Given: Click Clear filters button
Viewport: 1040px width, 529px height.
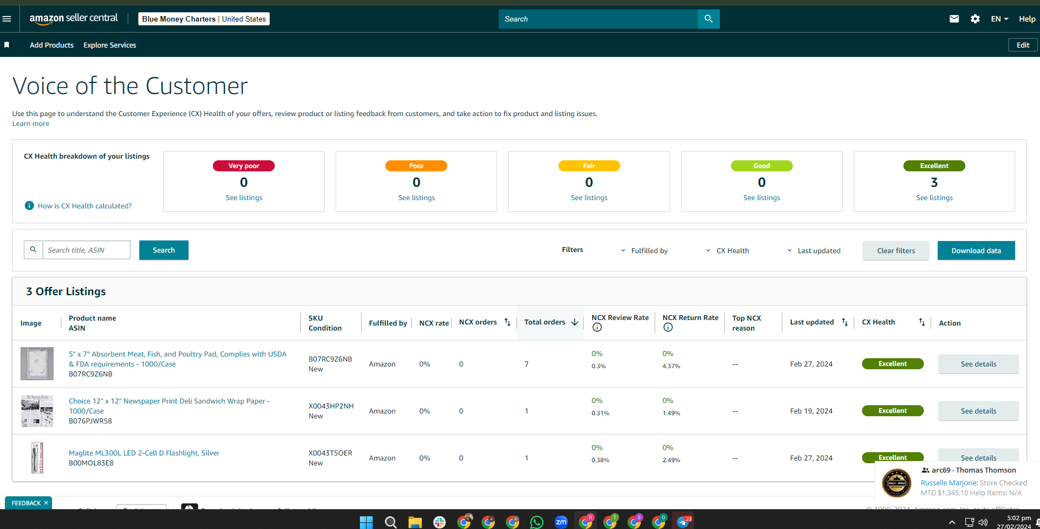Looking at the screenshot, I should pyautogui.click(x=896, y=250).
